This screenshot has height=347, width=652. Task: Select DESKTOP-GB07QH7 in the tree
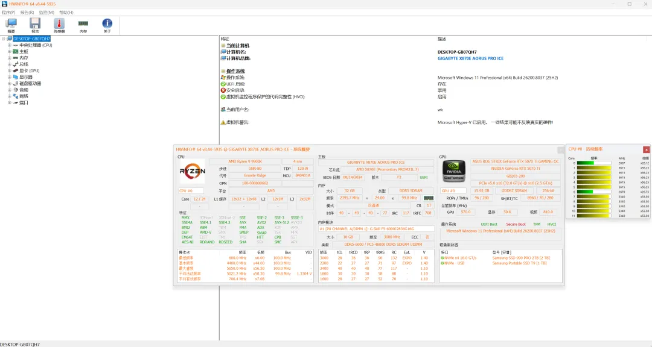point(31,39)
